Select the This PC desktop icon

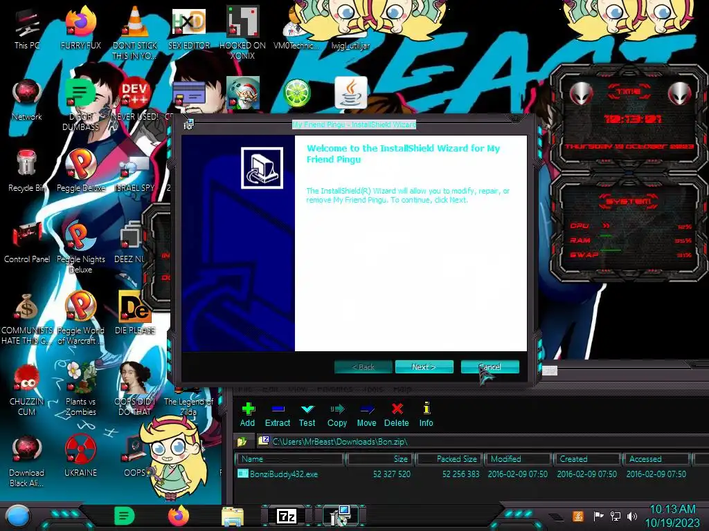coord(27,29)
